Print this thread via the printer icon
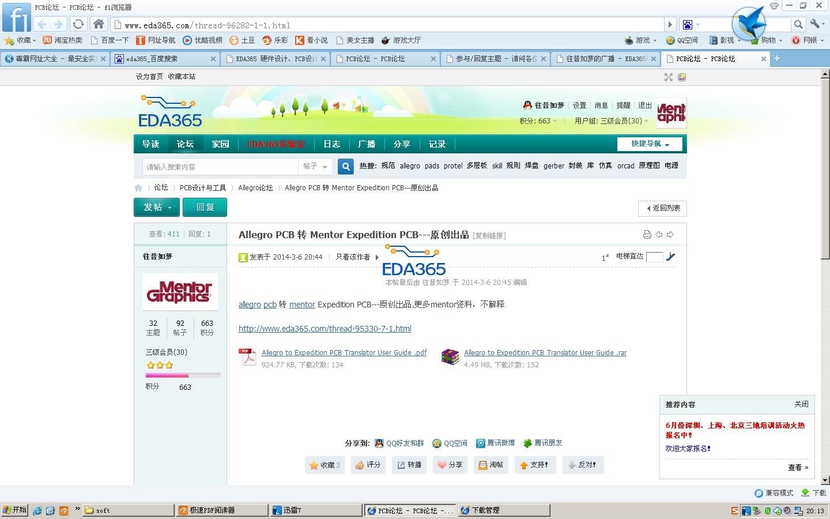 tap(647, 235)
